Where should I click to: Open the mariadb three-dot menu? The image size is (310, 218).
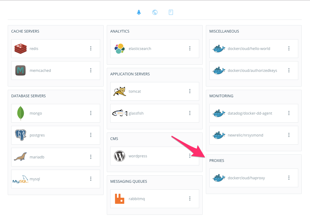coord(91,157)
